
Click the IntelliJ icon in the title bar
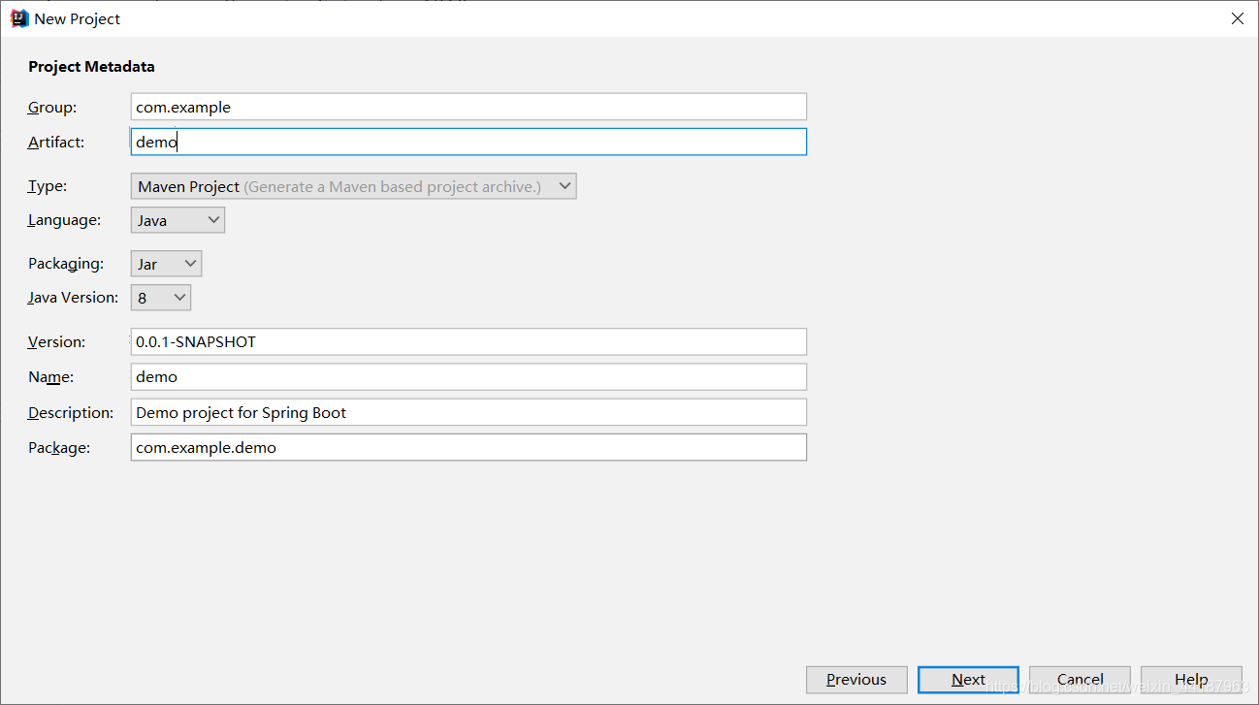18,18
